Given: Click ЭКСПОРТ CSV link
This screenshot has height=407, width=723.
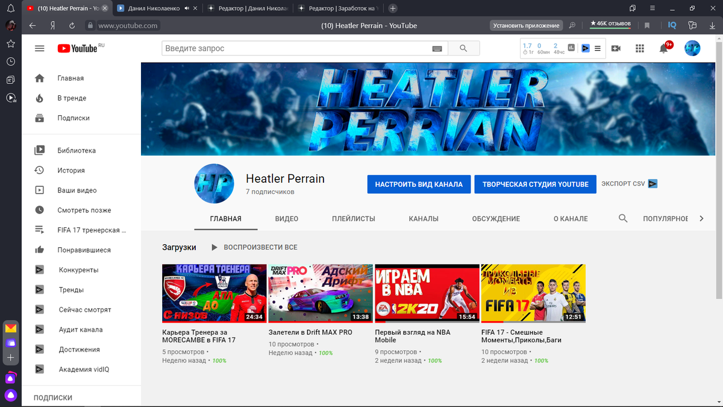Looking at the screenshot, I should (623, 184).
